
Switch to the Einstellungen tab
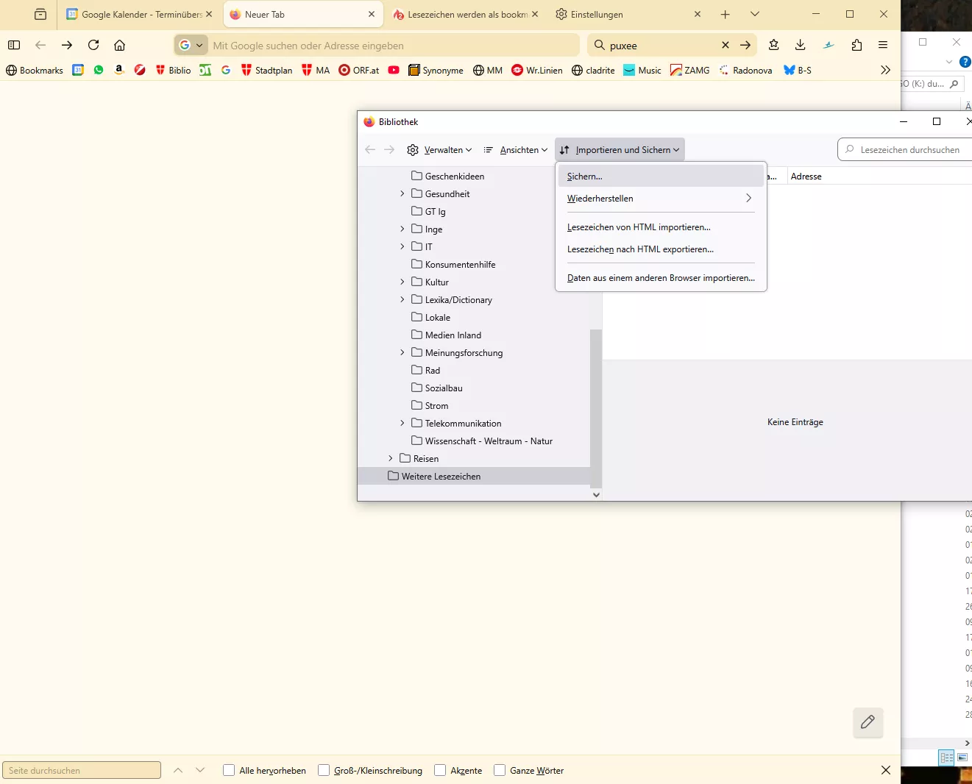(597, 15)
